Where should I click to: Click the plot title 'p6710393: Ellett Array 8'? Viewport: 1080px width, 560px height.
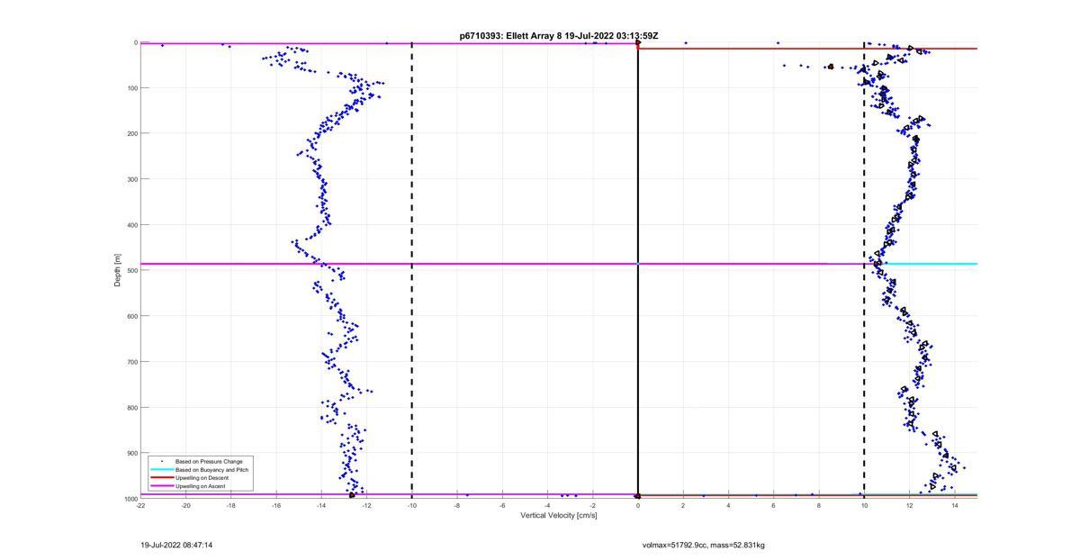pyautogui.click(x=510, y=36)
